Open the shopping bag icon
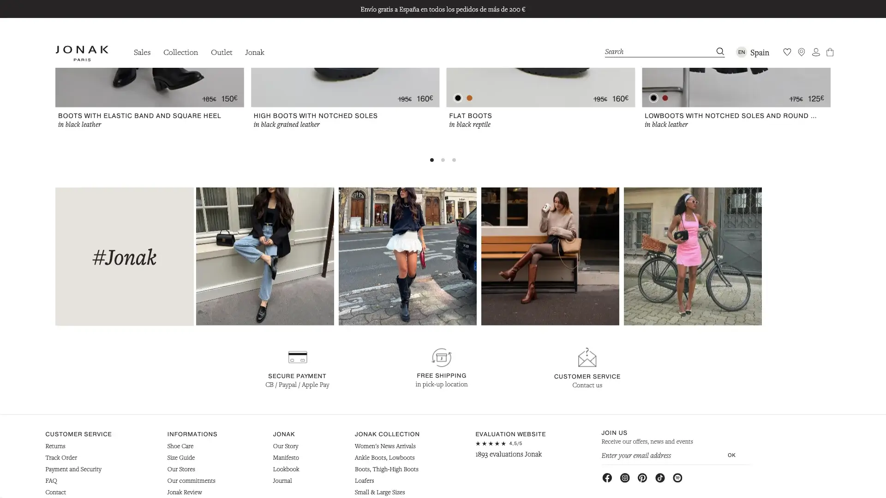This screenshot has height=498, width=886. [x=830, y=52]
